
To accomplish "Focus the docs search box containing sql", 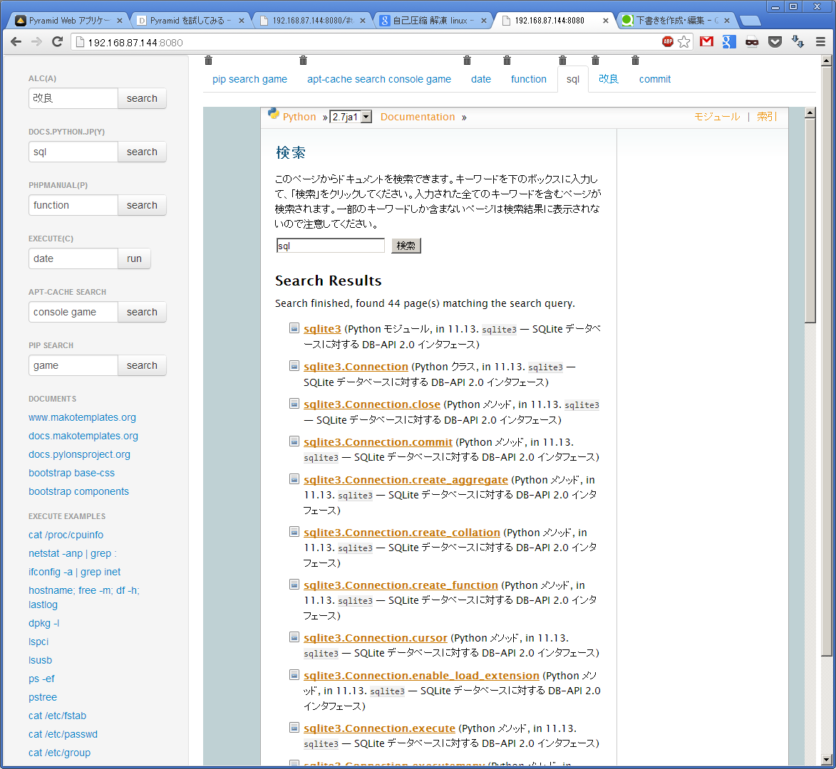I will tap(330, 246).
